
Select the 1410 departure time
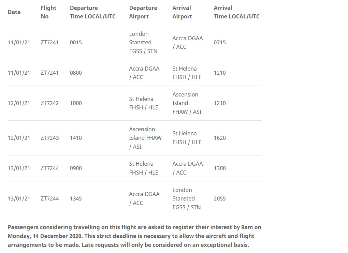pos(76,138)
